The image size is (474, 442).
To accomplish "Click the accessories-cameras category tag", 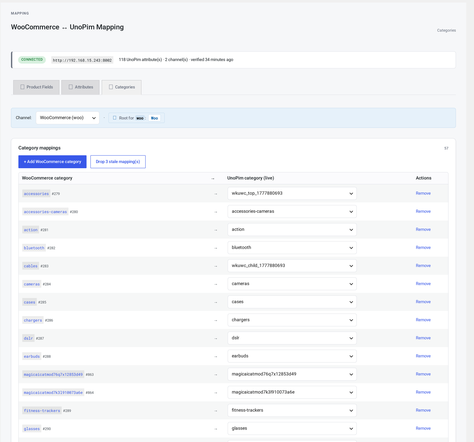I will coord(45,212).
